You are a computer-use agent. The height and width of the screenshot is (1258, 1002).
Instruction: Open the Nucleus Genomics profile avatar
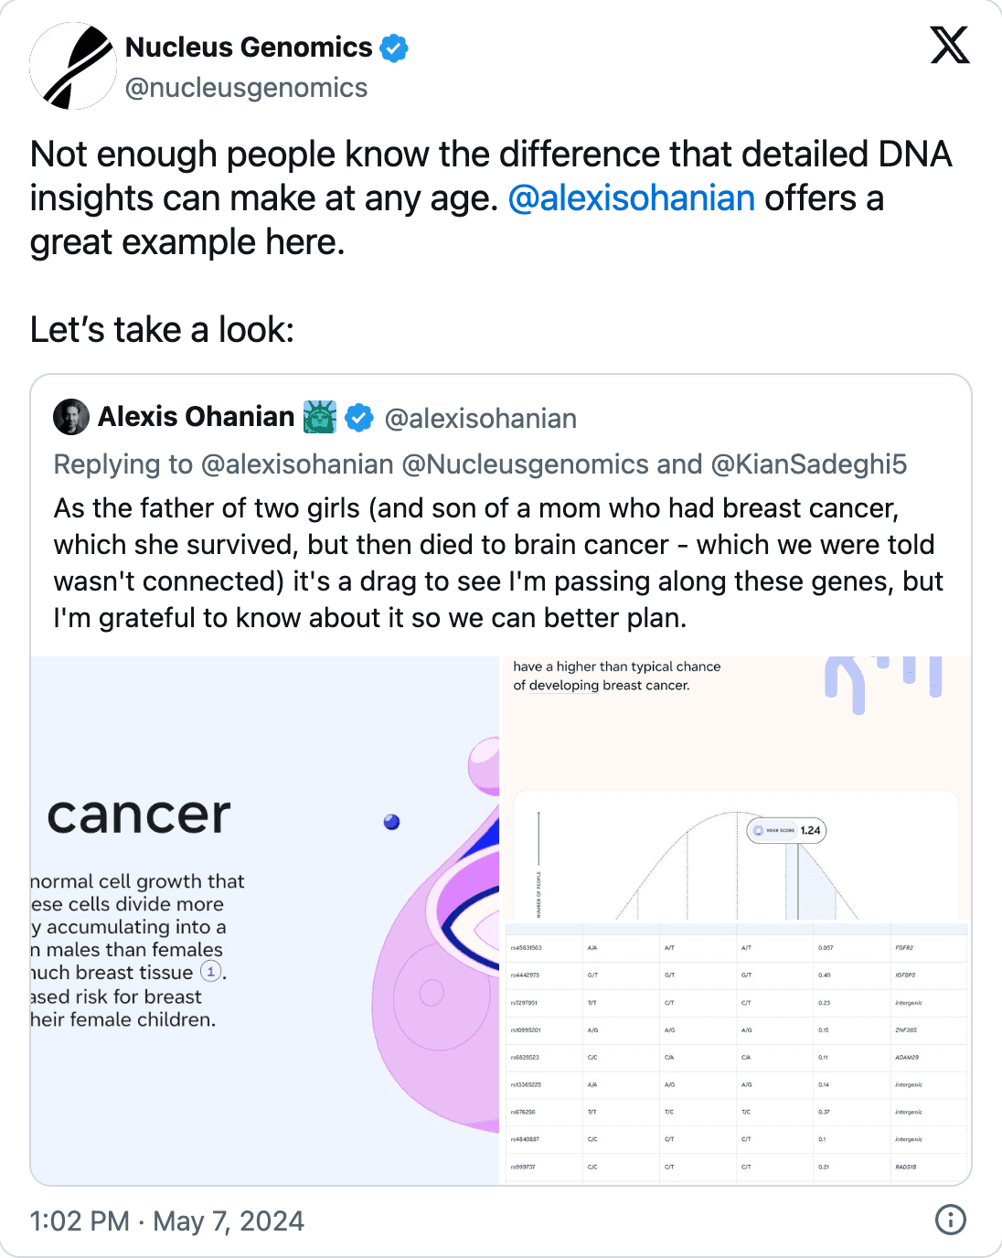[73, 66]
